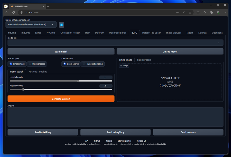Image resolution: width=231 pixels, height=157 pixels.
Task: Open the Settings tab
Action: (x=202, y=33)
